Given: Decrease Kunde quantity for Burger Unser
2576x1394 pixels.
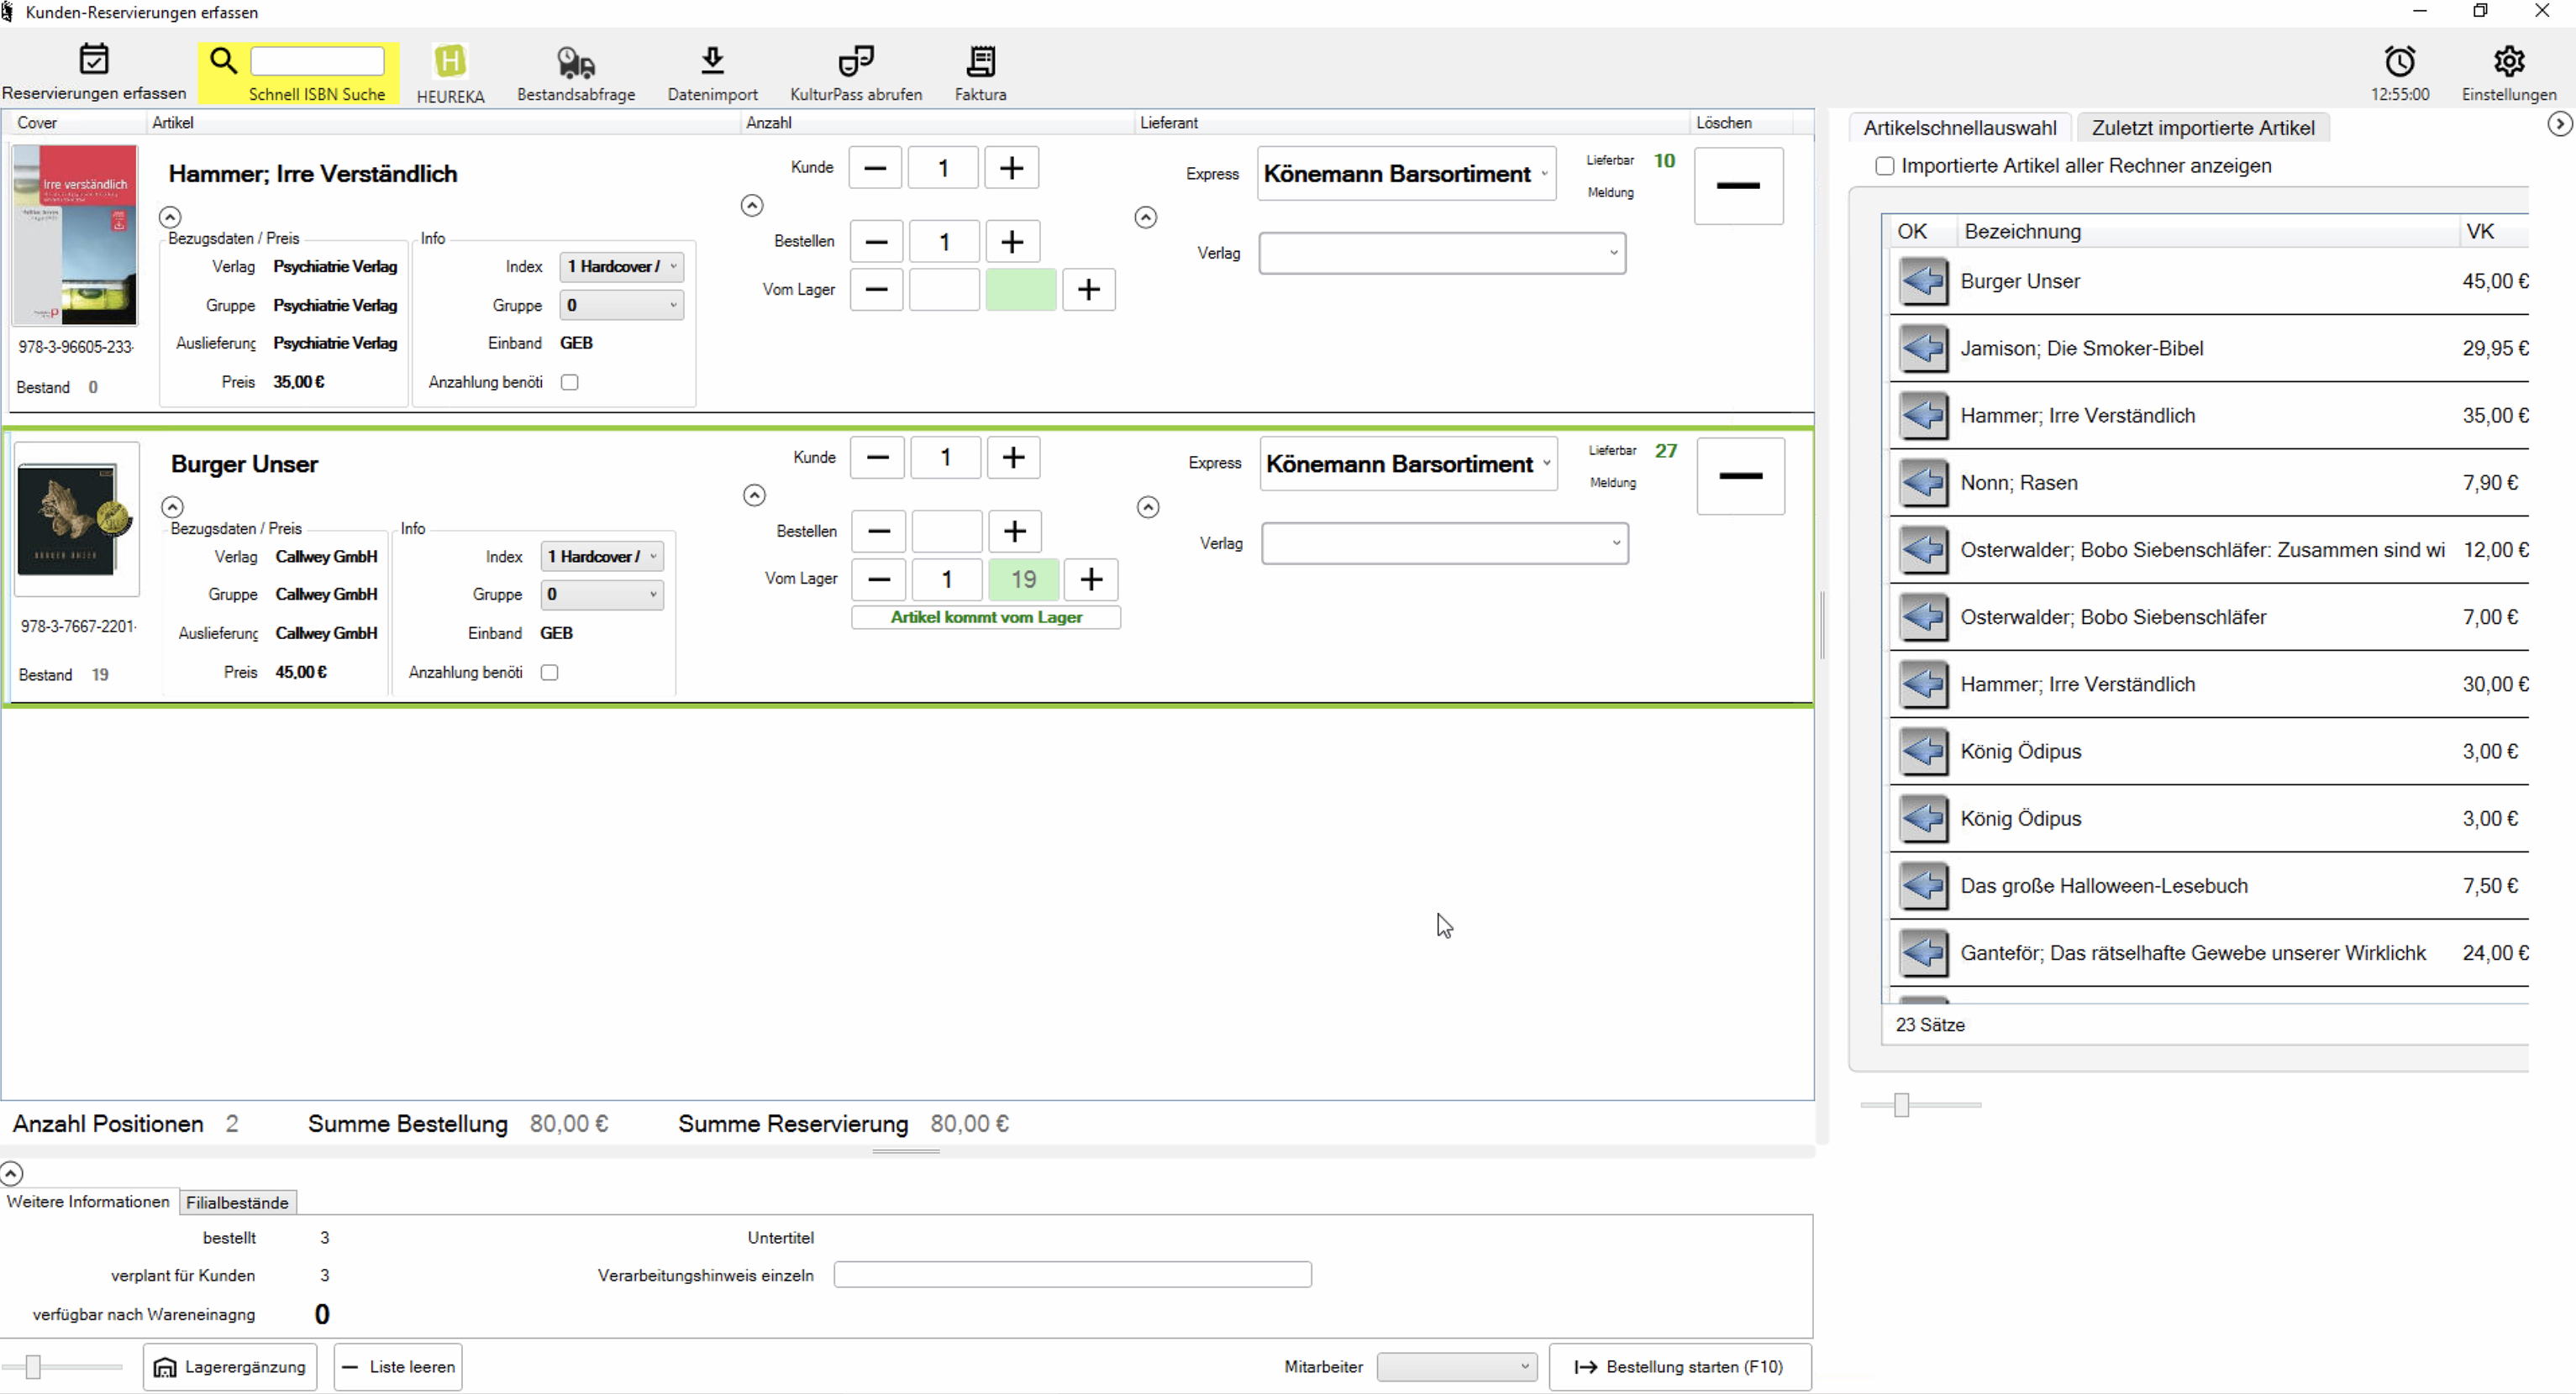Looking at the screenshot, I should coord(878,458).
